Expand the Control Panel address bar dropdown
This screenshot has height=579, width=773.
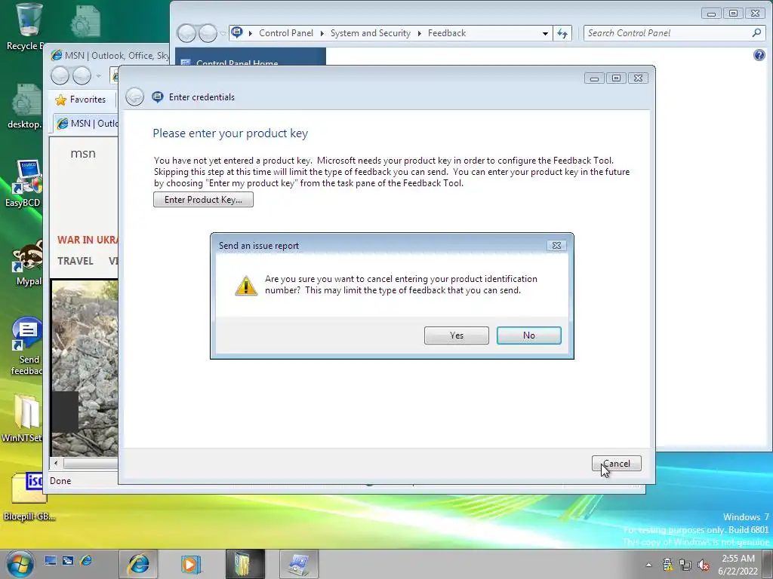pyautogui.click(x=545, y=33)
